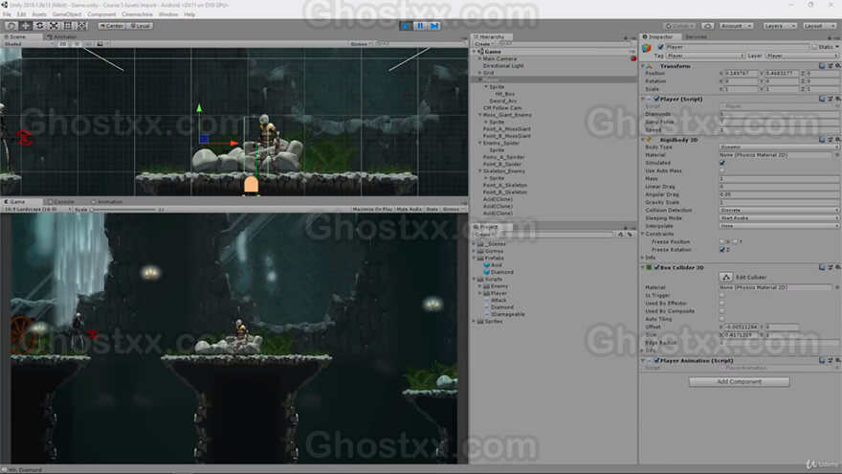The image size is (842, 474).
Task: Select the Rect transform tool
Action: (x=68, y=25)
